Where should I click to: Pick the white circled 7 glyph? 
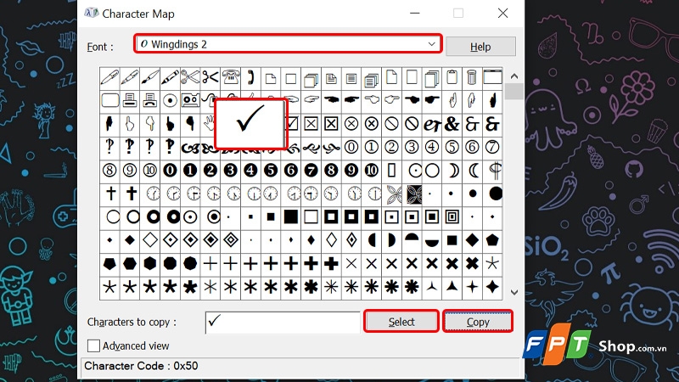click(492, 147)
